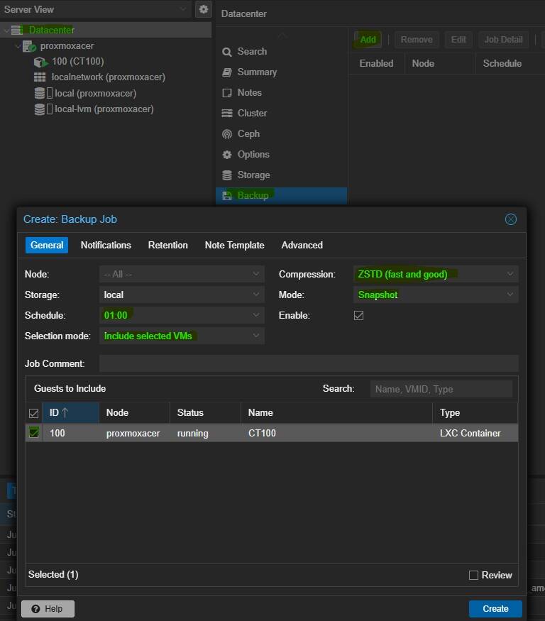545x621 pixels.
Task: Click the guest Search field
Action: [x=441, y=389]
